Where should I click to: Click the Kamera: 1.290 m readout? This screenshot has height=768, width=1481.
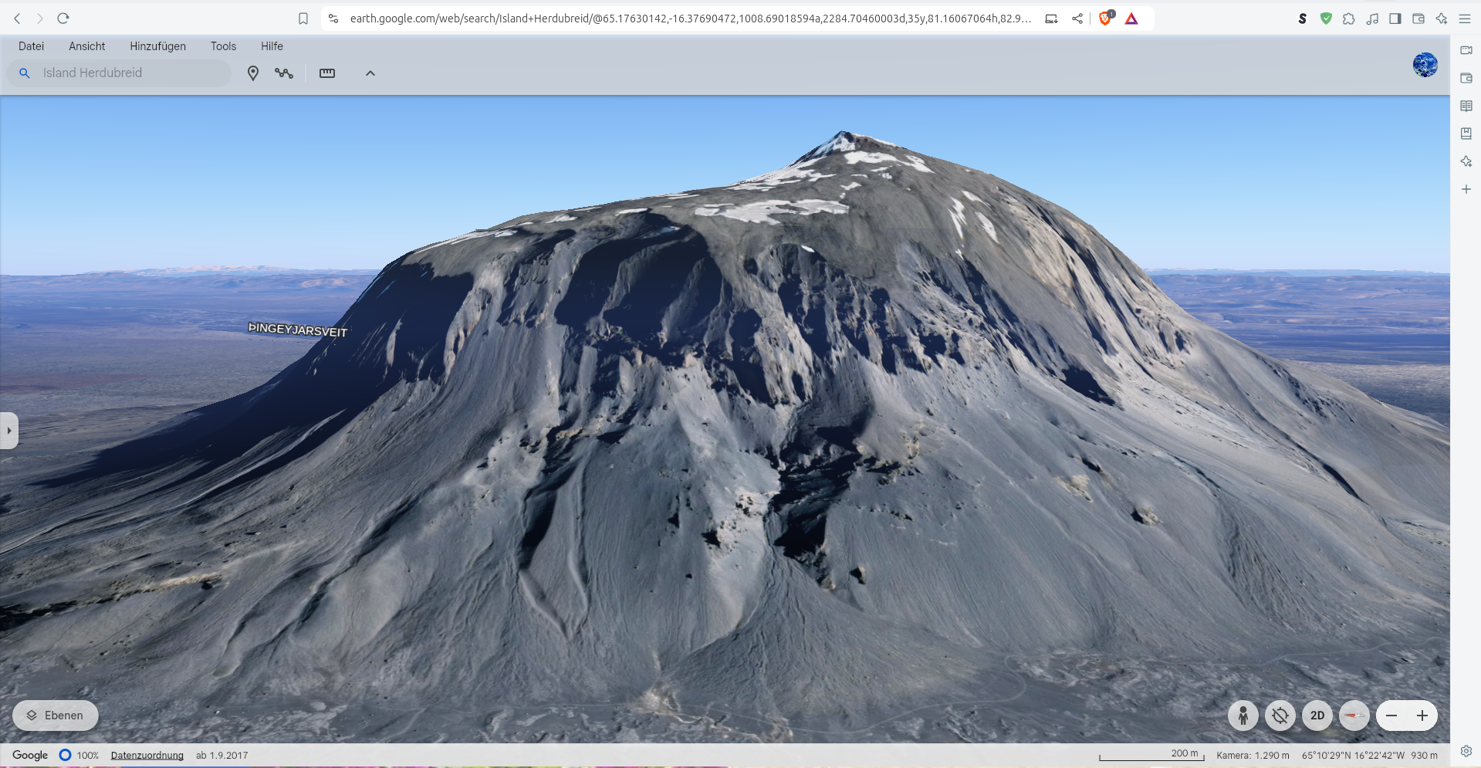tap(1253, 756)
